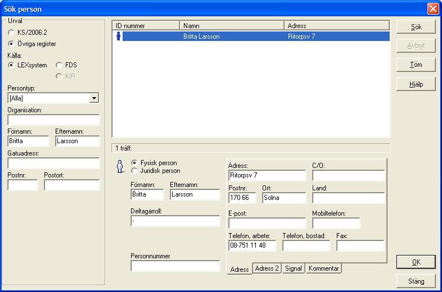Close the Sök person dialog

tap(433, 9)
